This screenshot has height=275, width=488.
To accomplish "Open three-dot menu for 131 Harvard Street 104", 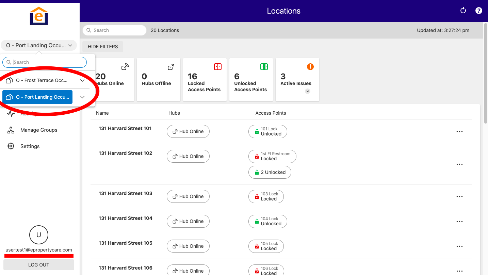I will tap(459, 221).
